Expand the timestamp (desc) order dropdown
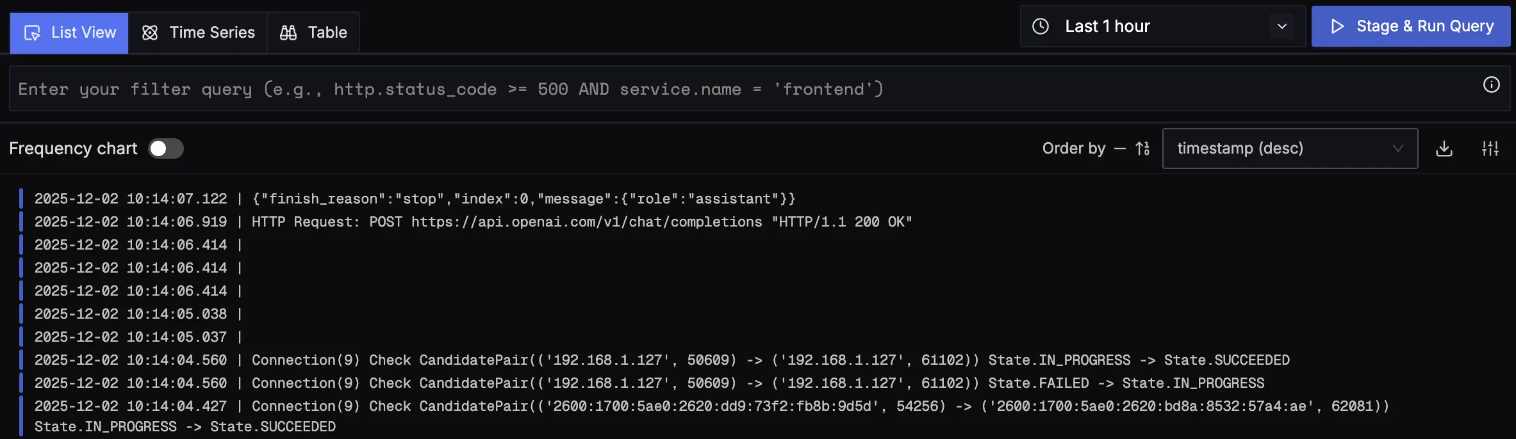The width and height of the screenshot is (1516, 439). 1289,148
